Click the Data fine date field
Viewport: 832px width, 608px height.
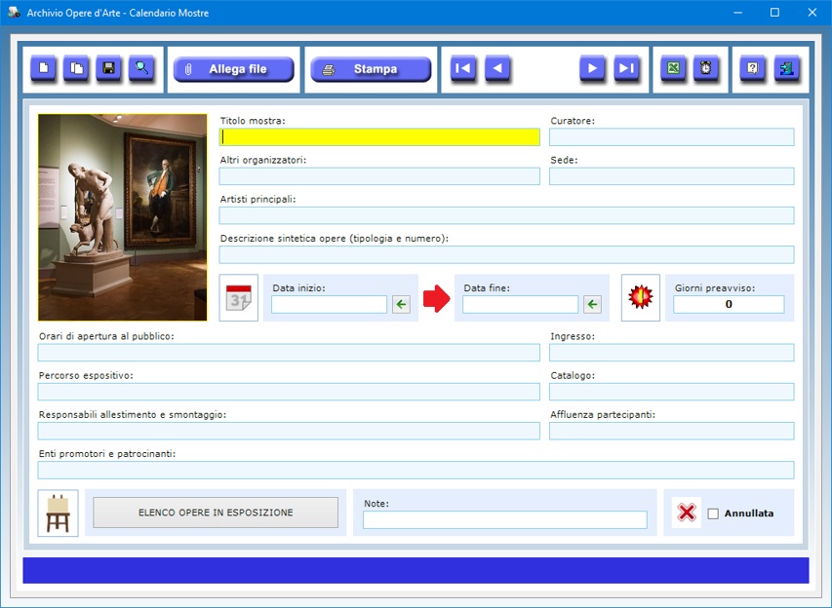520,305
